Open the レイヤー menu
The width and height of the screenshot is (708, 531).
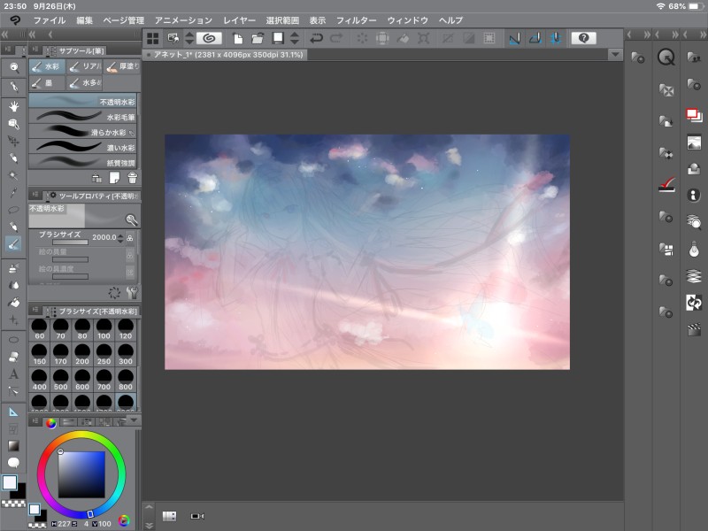click(239, 20)
